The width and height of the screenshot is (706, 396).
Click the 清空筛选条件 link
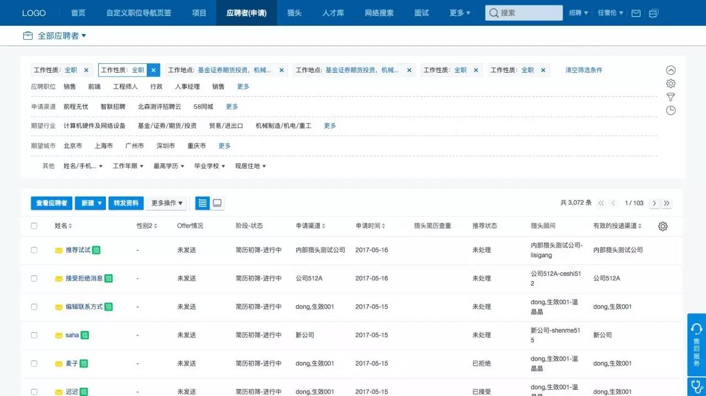tap(584, 70)
